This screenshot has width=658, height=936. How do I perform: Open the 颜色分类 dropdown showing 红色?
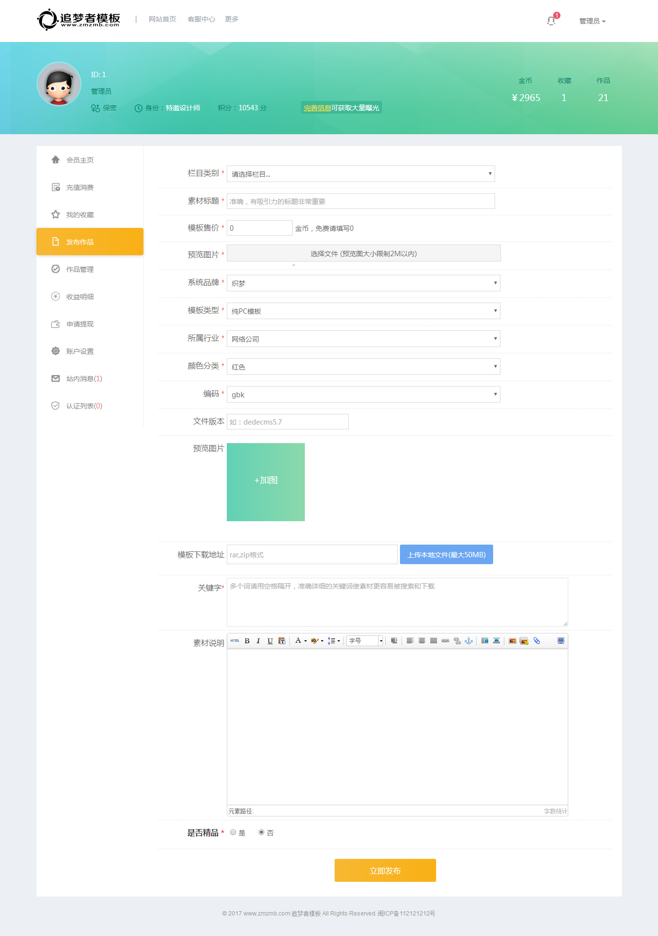(x=363, y=366)
